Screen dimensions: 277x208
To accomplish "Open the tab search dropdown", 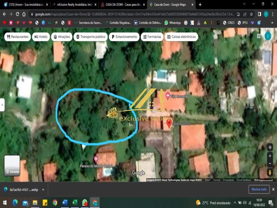I will click(x=244, y=4).
